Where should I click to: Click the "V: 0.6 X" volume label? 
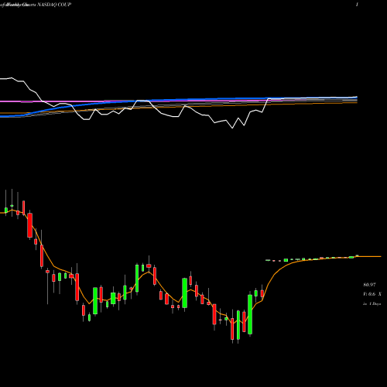(372, 294)
